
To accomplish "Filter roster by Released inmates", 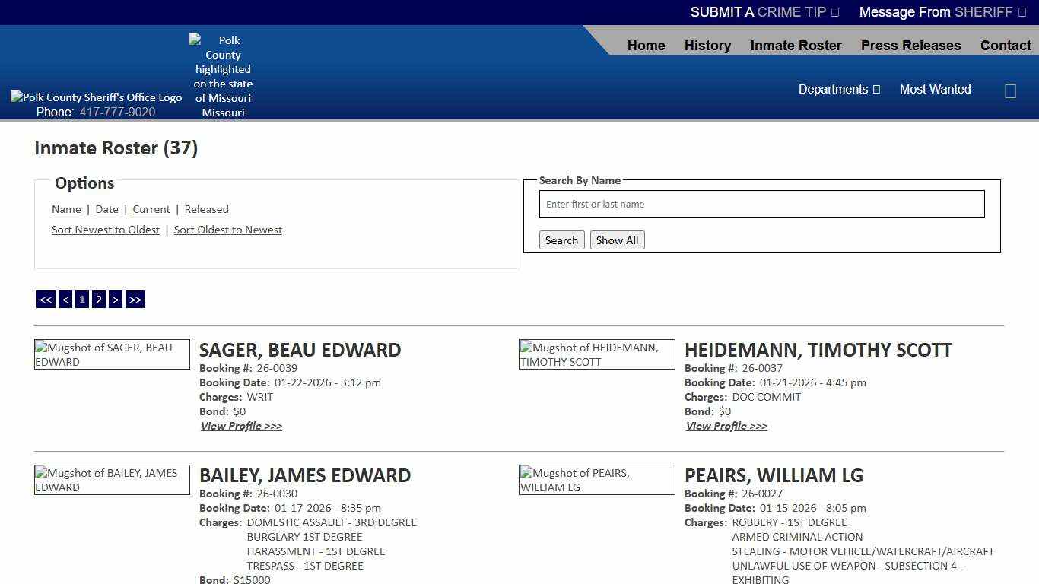I will click(x=206, y=209).
